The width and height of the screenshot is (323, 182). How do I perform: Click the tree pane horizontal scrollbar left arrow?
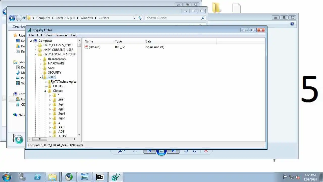tap(30, 139)
